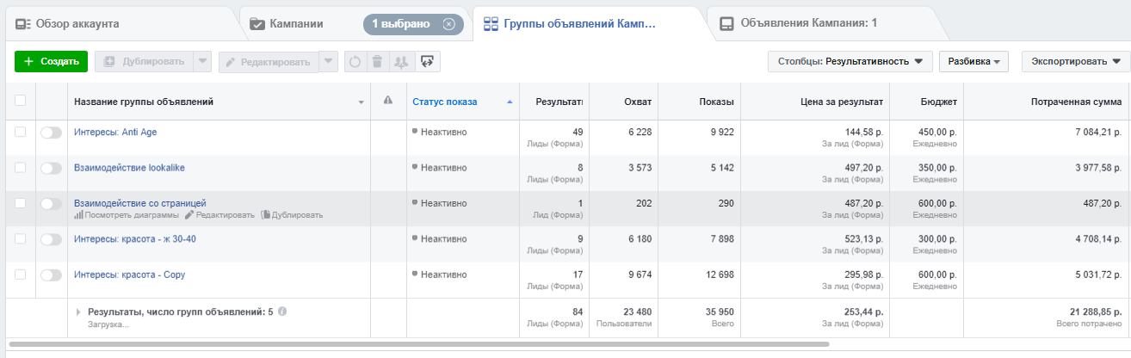Expand the 'Экспортировать' dropdown
Image resolution: width=1131 pixels, height=358 pixels.
1075,62
